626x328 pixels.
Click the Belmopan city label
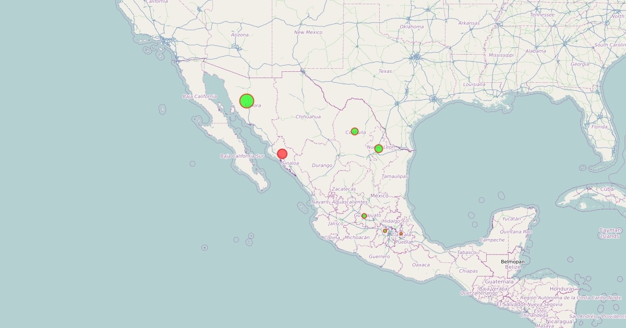(513, 261)
